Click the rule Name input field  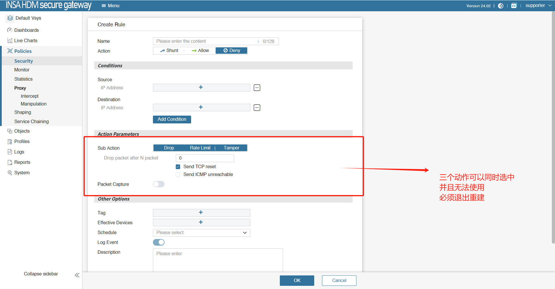[x=206, y=41]
